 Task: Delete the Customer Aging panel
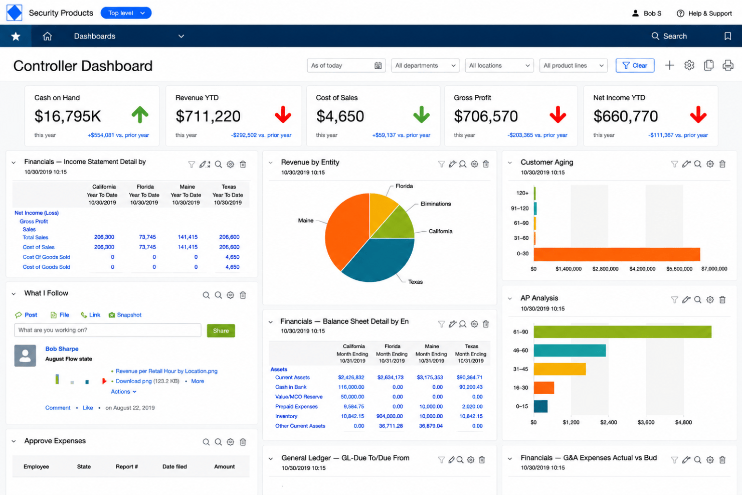(x=722, y=164)
